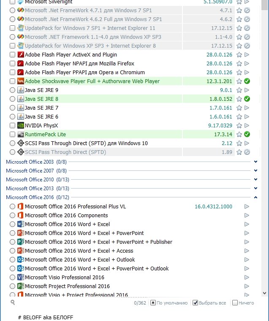The width and height of the screenshot is (269, 321).
Task: Click version 9.17.0329 of NVIDIA PhysX
Action: (220, 126)
